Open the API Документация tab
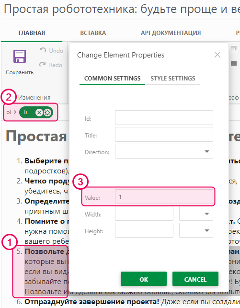 [171, 33]
